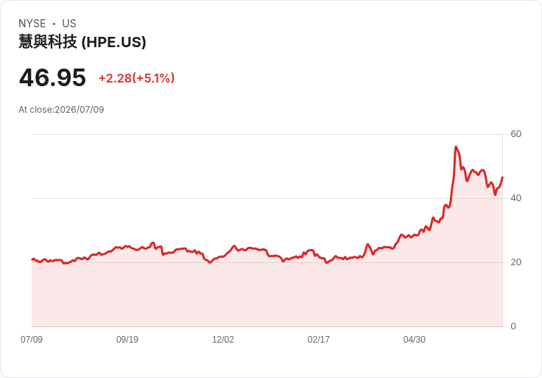This screenshot has height=378, width=542.
Task: Click the peak of the price line
Action: point(456,147)
